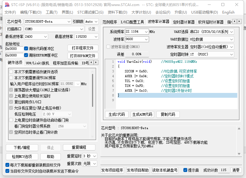The width and height of the screenshot is (246, 178).
Task: Toggle 清除EEPROM缓冲区 checkbox
Action: [x=26, y=55]
